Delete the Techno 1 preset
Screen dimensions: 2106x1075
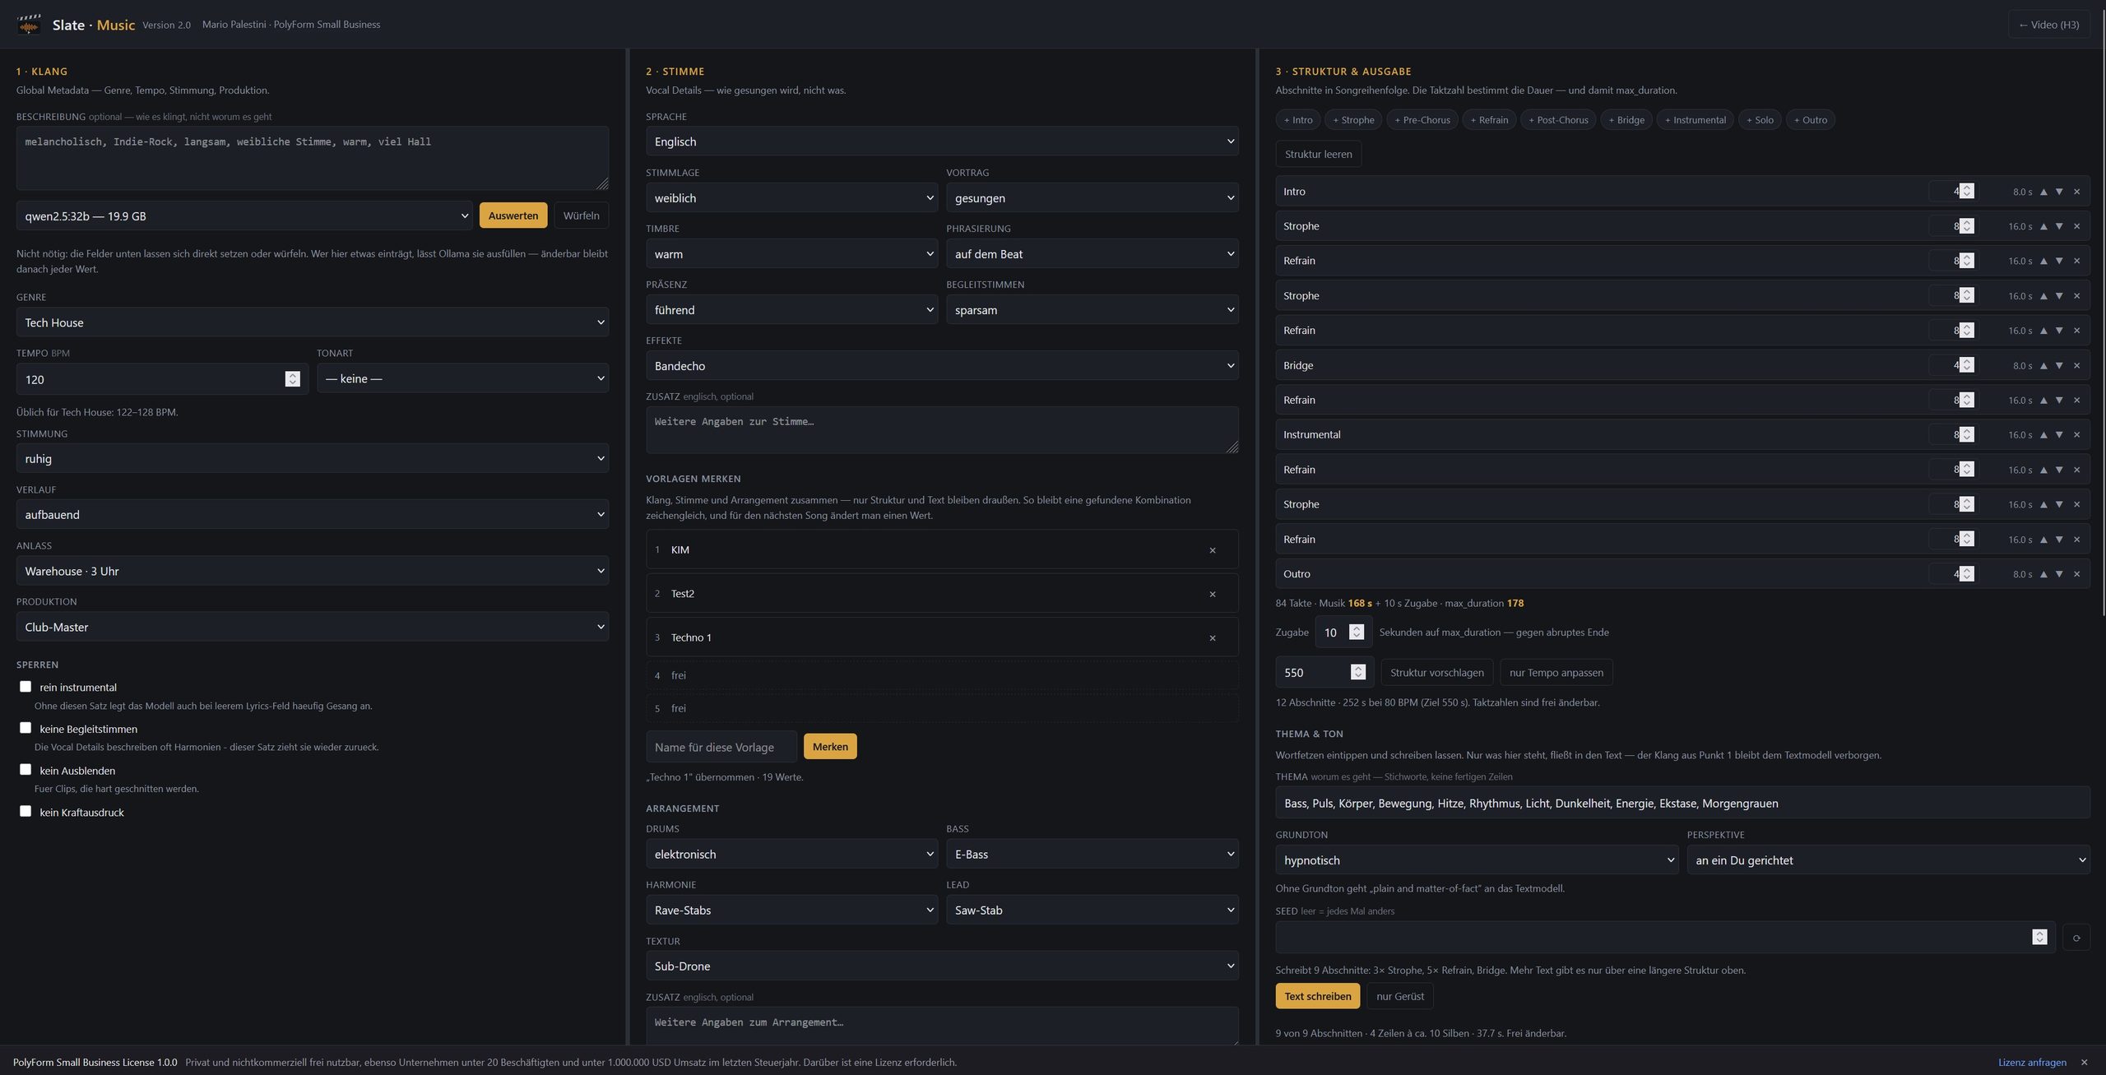point(1213,638)
